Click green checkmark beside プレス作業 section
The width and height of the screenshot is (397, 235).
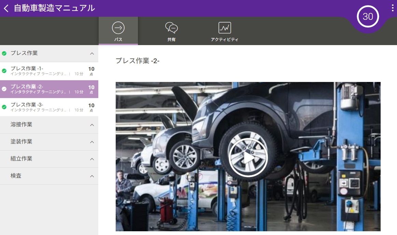[4, 53]
